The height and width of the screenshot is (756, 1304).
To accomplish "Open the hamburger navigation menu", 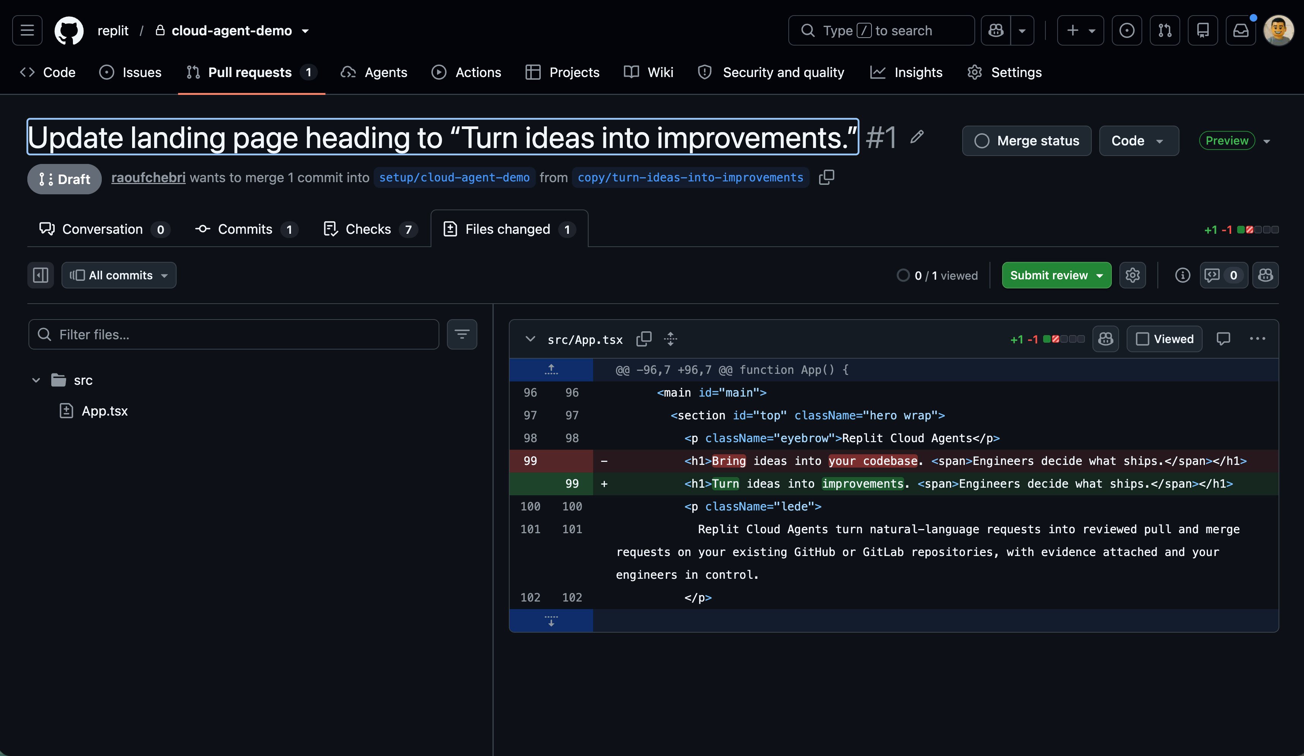I will [x=27, y=30].
